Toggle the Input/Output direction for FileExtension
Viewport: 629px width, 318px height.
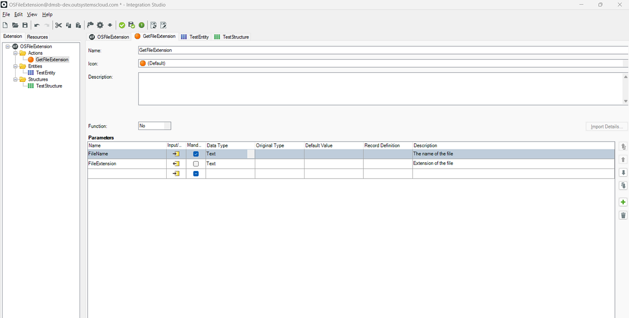coord(175,163)
